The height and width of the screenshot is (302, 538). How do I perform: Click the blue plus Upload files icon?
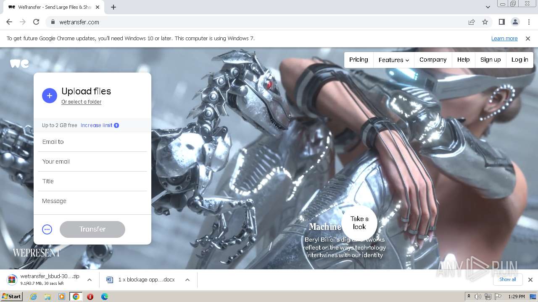click(x=49, y=96)
